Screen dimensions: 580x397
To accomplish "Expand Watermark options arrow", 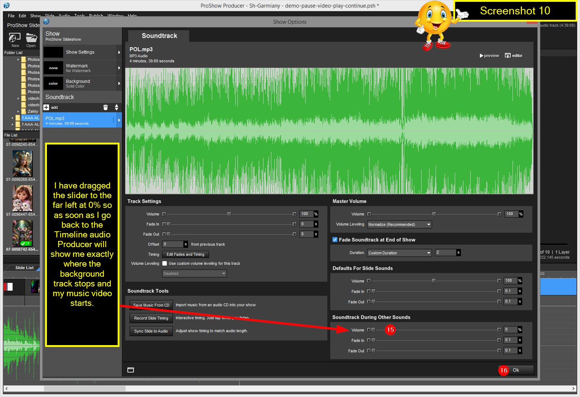I will pyautogui.click(x=119, y=68).
